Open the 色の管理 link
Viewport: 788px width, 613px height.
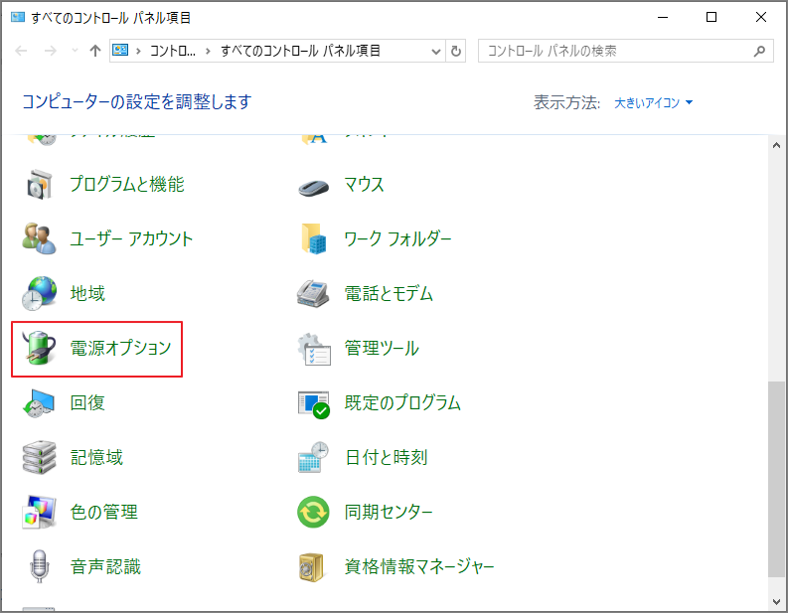coord(104,512)
